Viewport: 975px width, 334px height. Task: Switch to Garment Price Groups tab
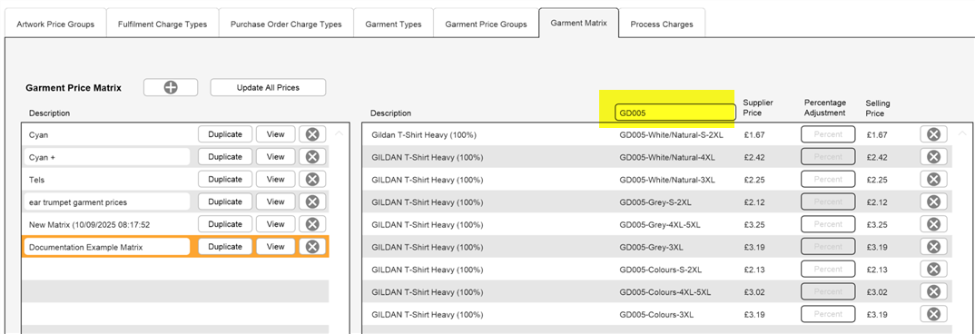[x=486, y=25]
